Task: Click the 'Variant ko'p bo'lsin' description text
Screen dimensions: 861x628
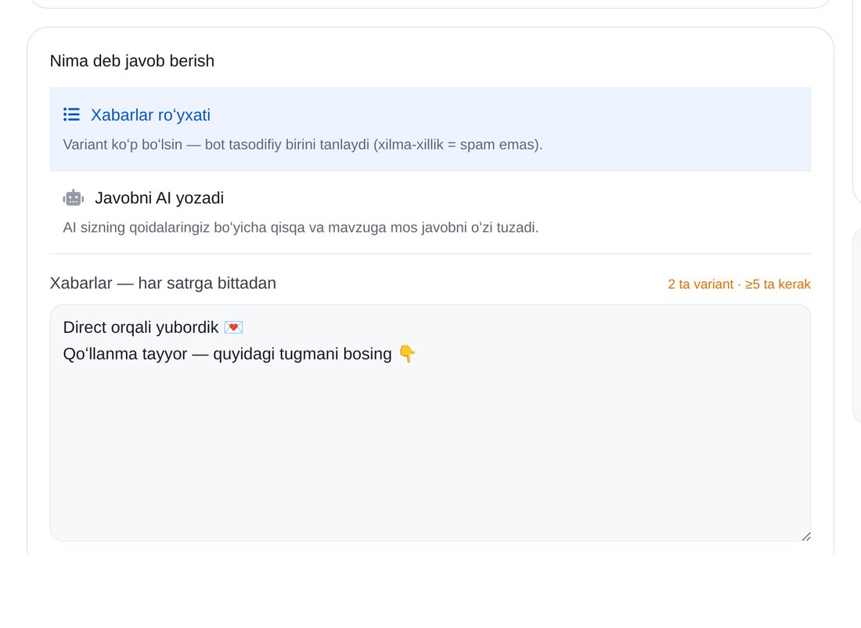Action: (303, 145)
